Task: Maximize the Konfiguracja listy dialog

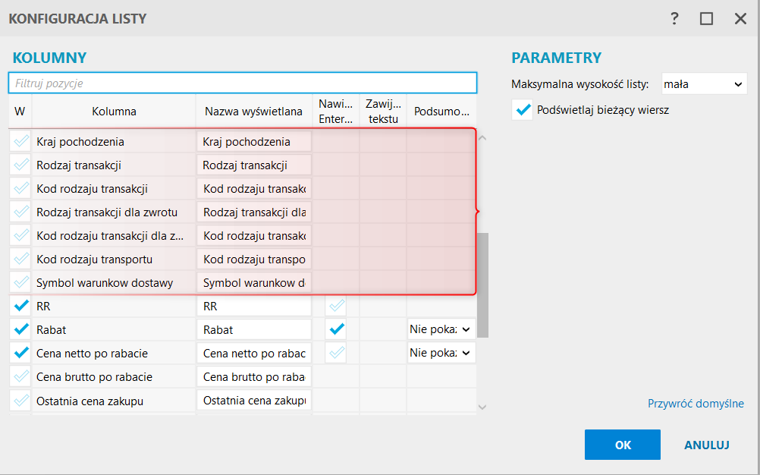Action: (707, 19)
